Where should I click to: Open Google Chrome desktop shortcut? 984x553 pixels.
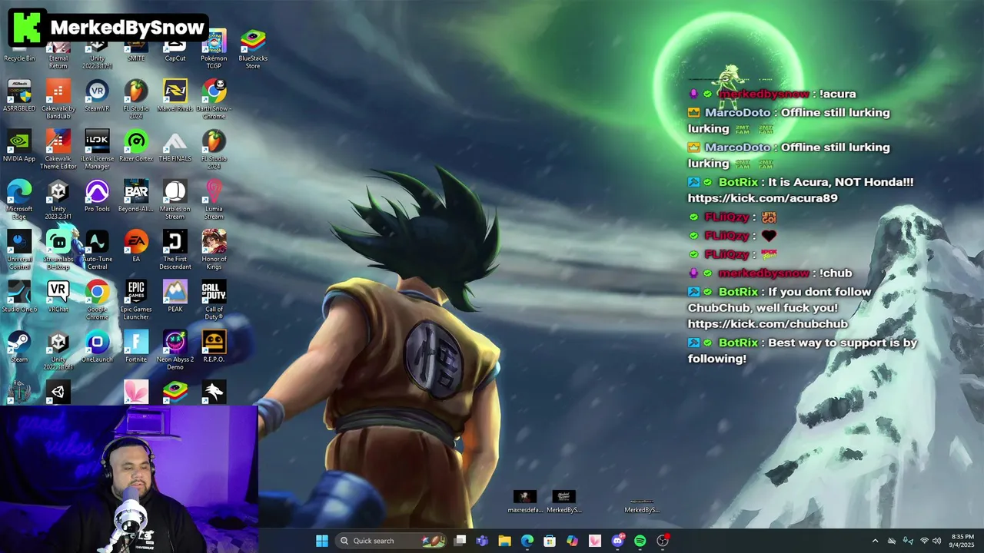(97, 300)
